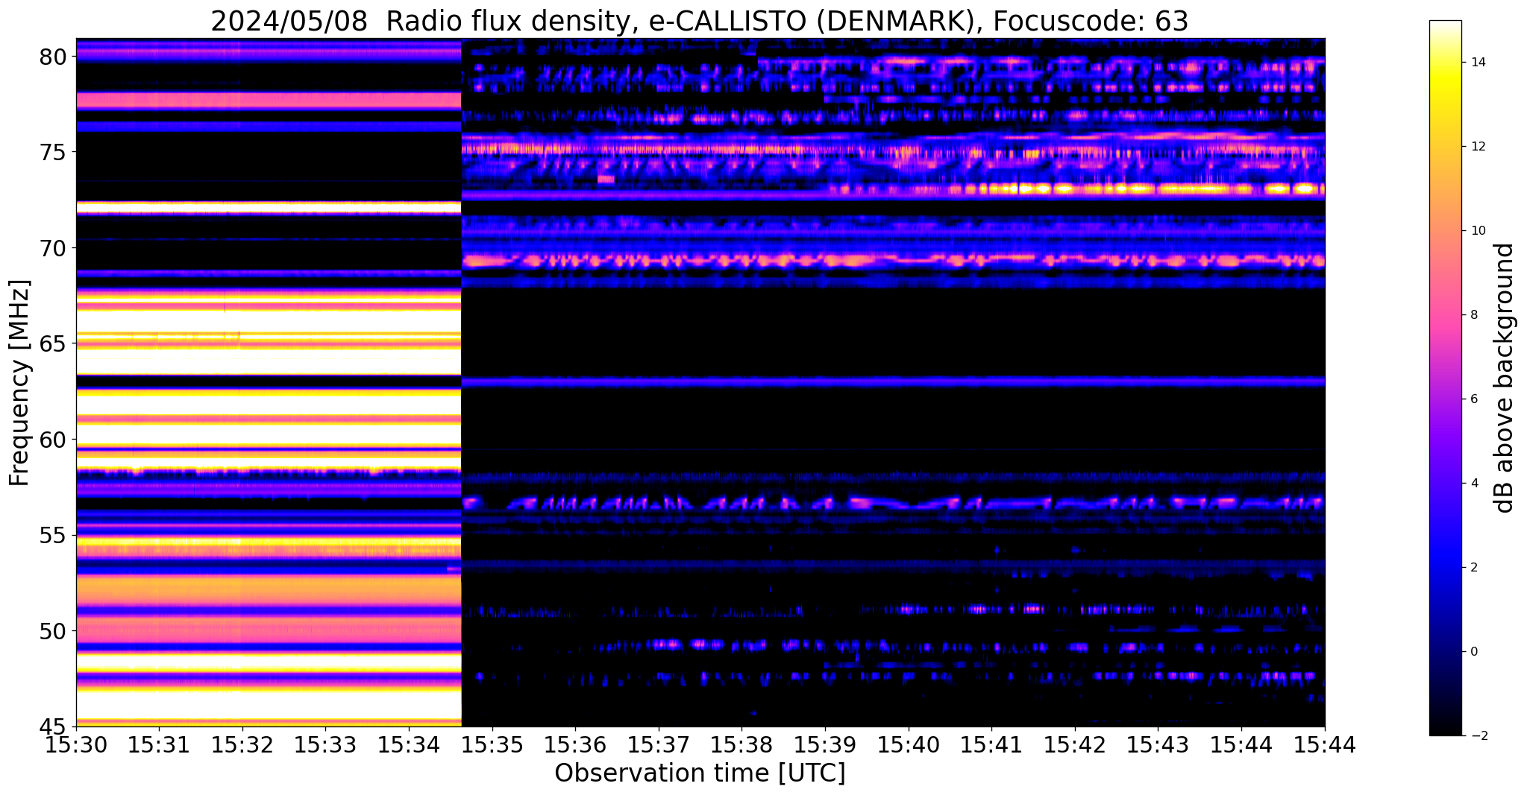
Task: Click the 15:42 time tick label
Action: 1075,744
